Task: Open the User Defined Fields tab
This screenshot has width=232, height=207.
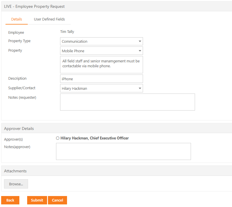Action: pyautogui.click(x=49, y=19)
